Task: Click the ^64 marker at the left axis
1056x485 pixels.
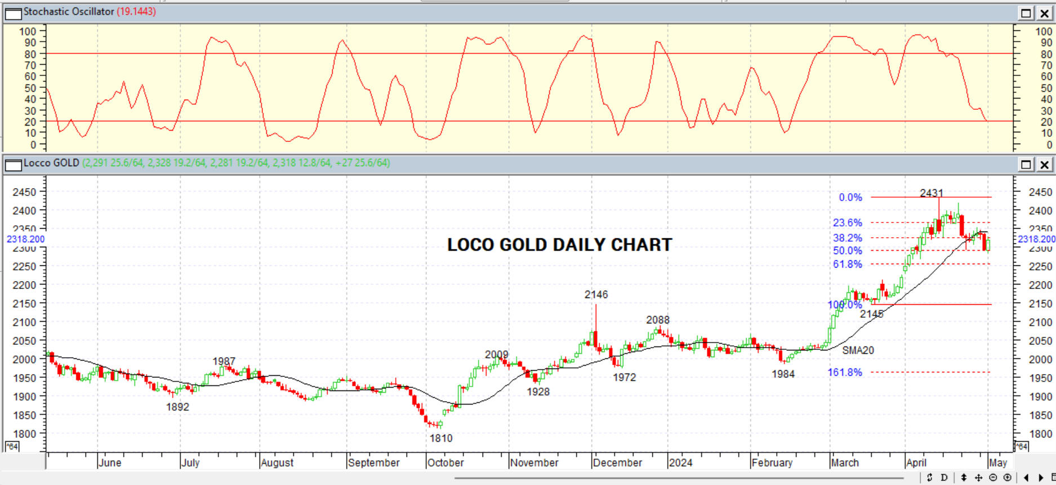Action: pos(12,447)
